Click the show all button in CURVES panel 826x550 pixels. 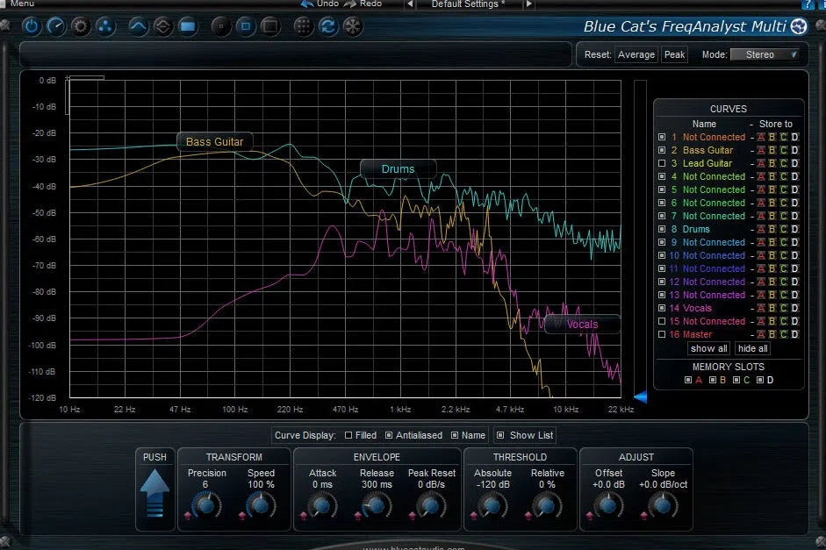[x=708, y=348]
